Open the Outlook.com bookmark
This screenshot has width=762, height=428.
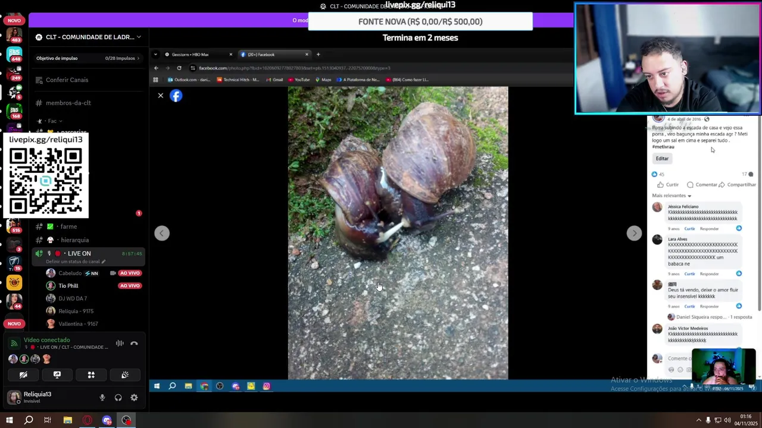(189, 80)
